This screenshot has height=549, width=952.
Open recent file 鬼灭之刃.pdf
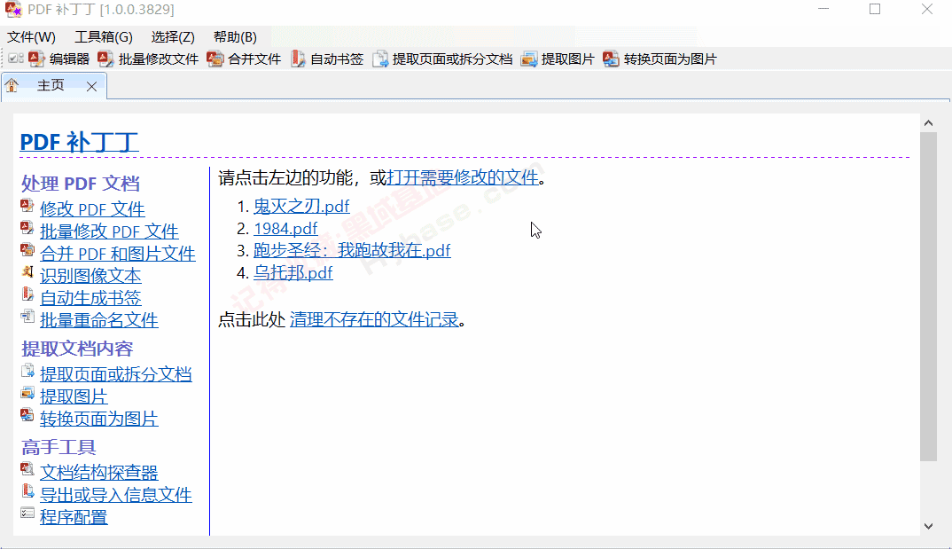(301, 206)
